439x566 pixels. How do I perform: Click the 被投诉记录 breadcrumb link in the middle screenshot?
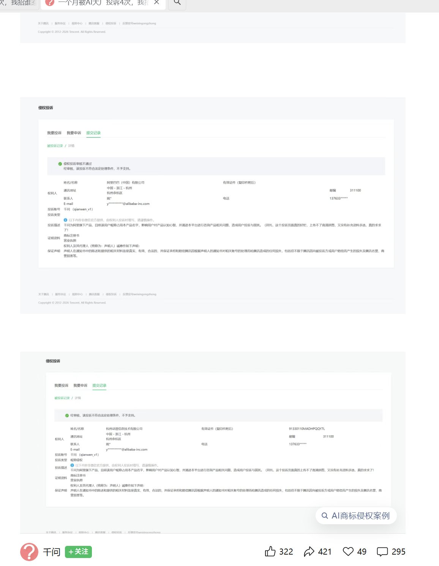[55, 146]
